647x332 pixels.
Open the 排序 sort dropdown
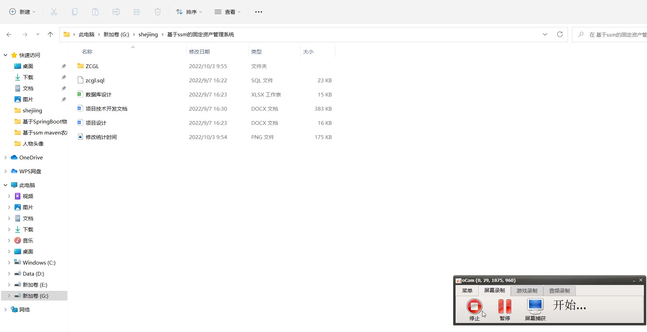pyautogui.click(x=189, y=12)
